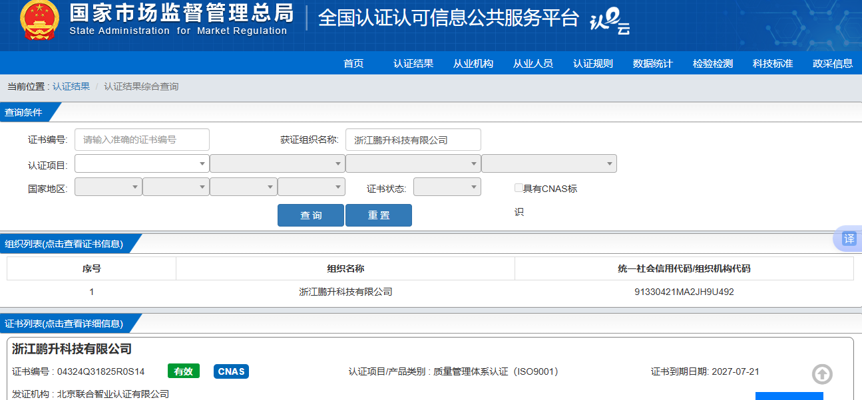Viewport: 862px width, 400px height.
Task: Click the 重置 reset button
Action: tap(378, 215)
